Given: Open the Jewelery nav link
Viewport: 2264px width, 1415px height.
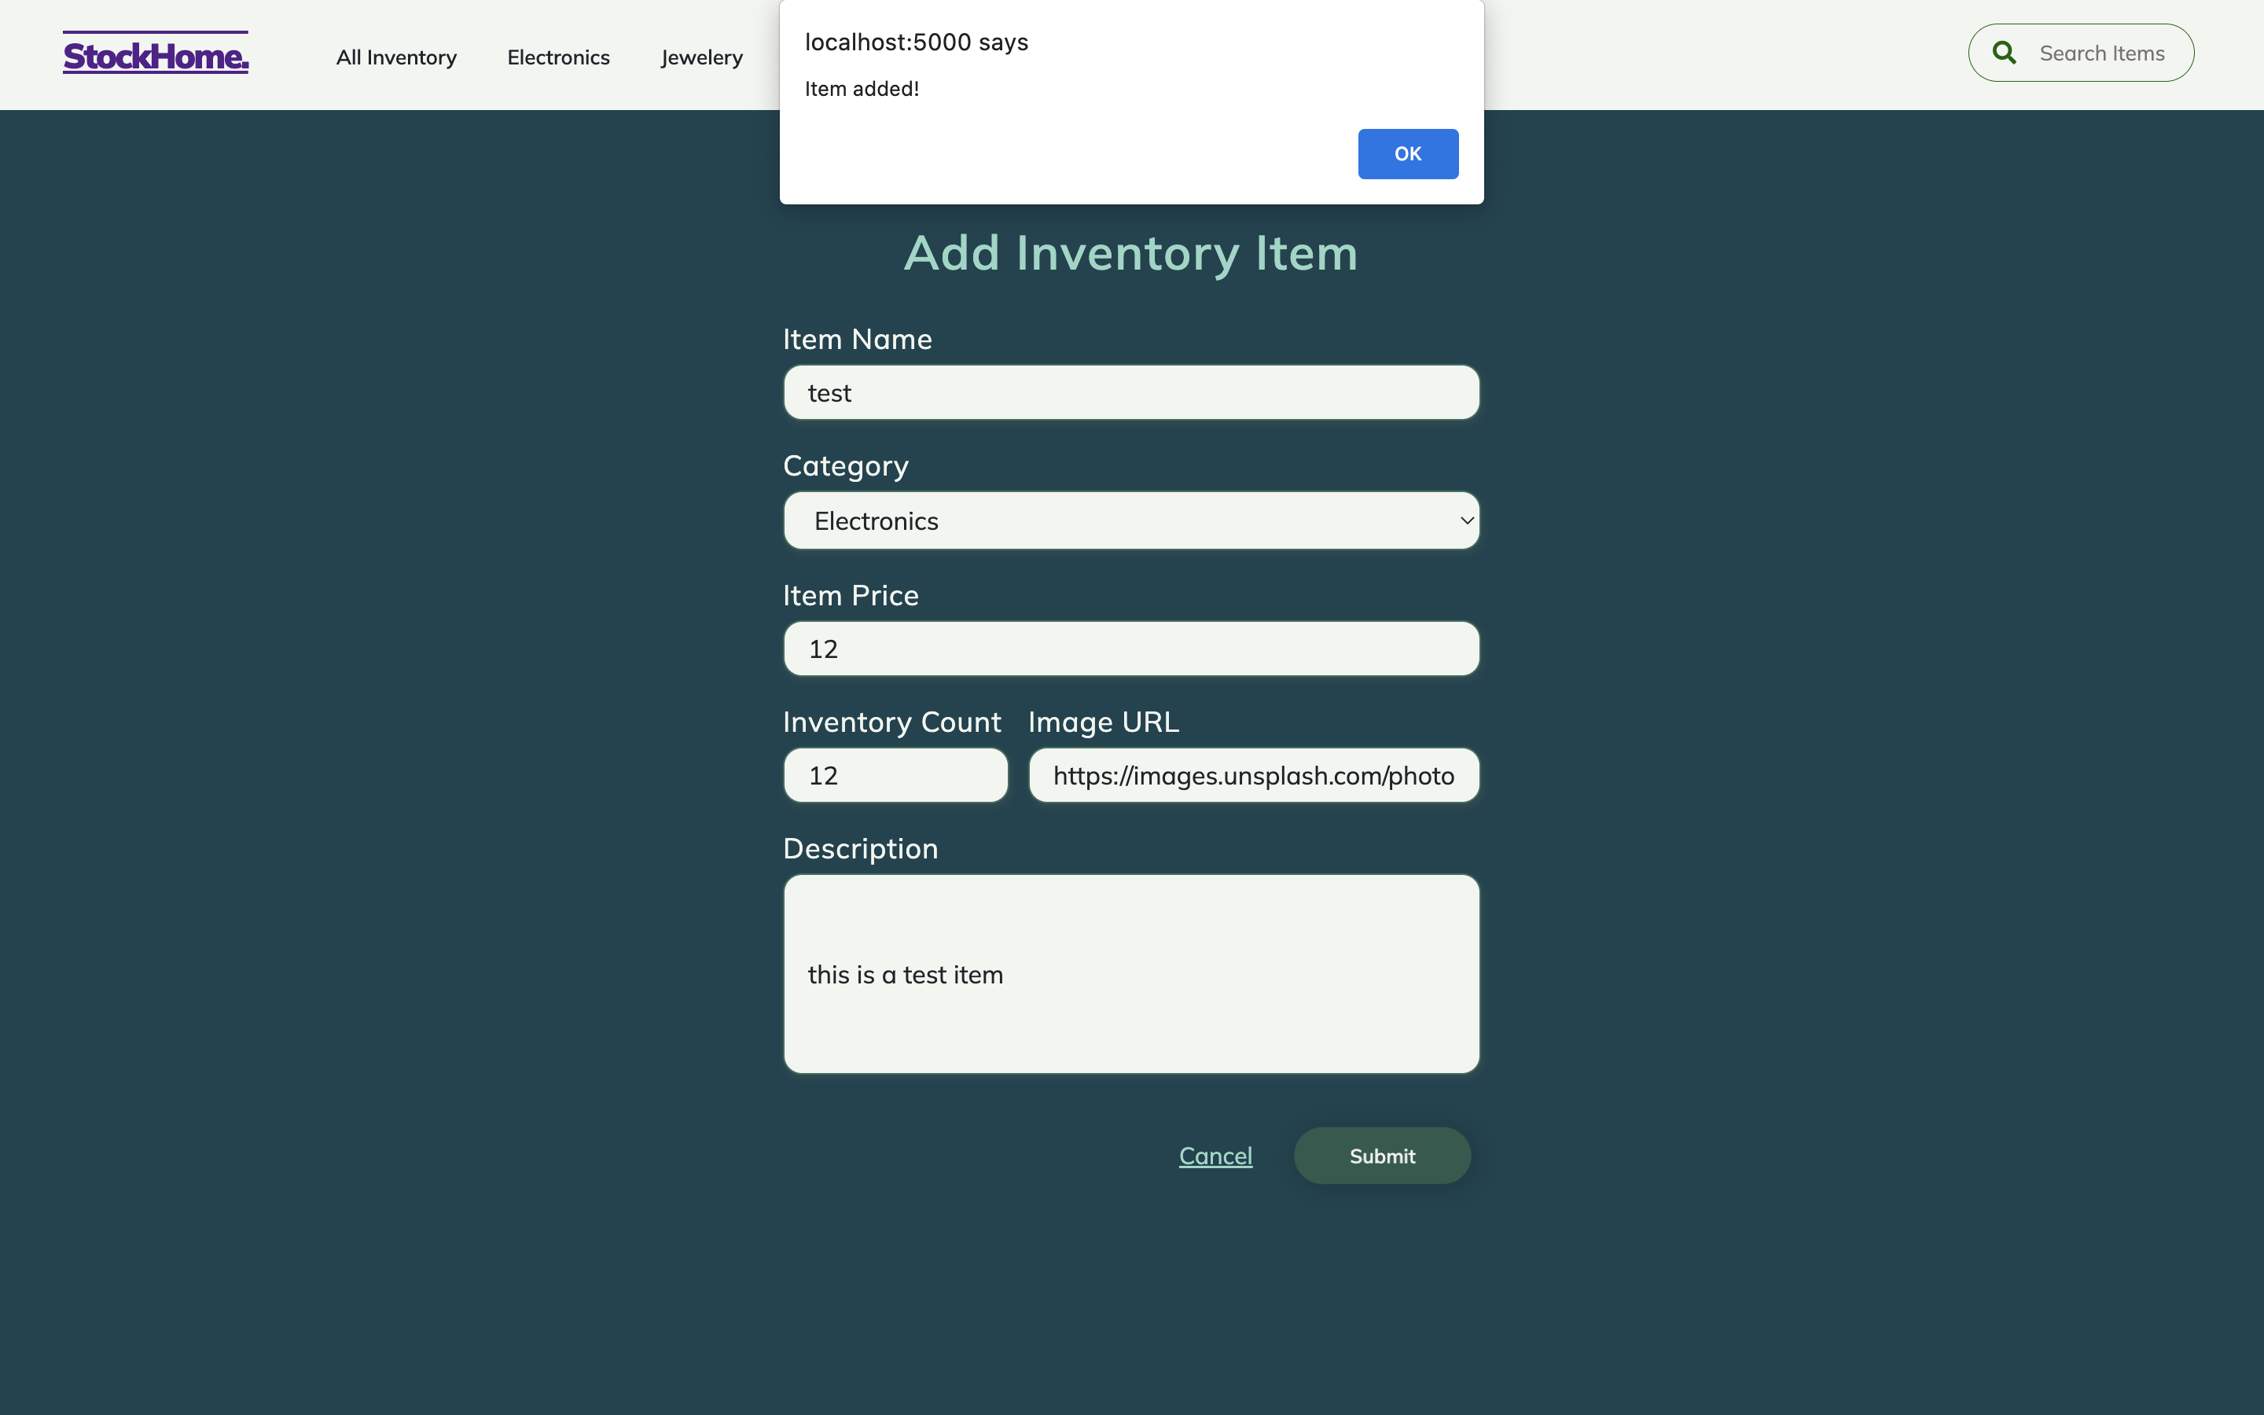Looking at the screenshot, I should (702, 57).
